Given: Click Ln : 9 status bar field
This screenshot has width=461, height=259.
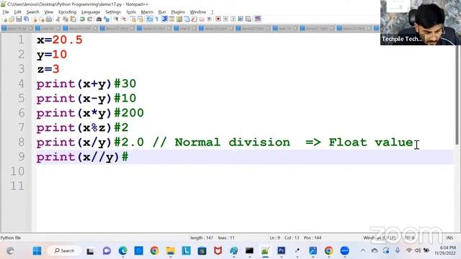Looking at the screenshot, I should [x=274, y=238].
